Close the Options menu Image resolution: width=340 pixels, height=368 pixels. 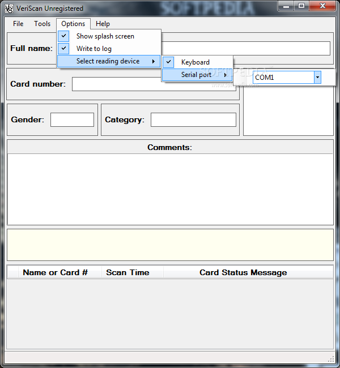[73, 24]
